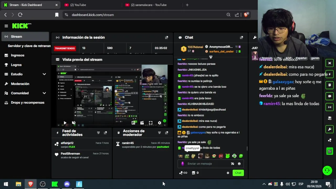
Task: Open OBS Studio from the taskbar
Action: tap(43, 184)
